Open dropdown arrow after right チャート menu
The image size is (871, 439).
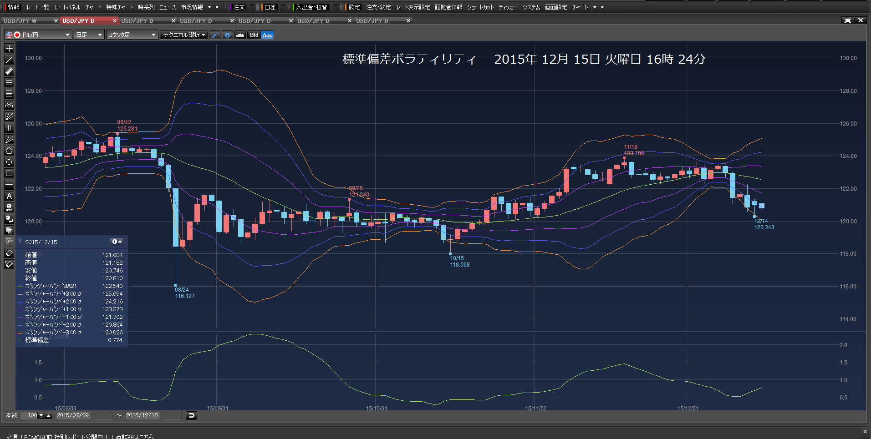(595, 7)
